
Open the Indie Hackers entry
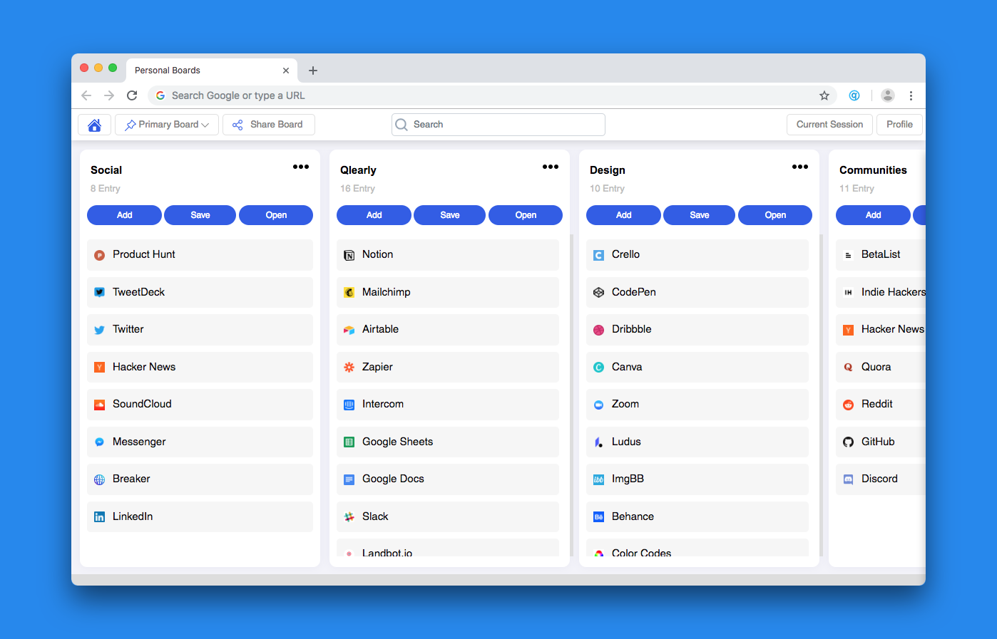880,292
